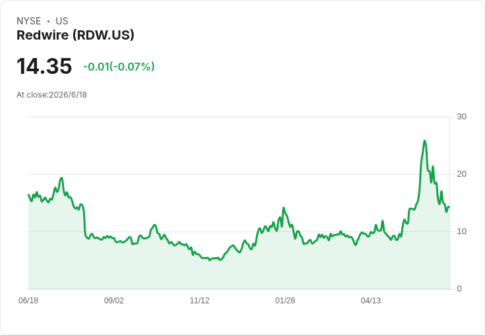Screen dimensions: 485x335
Task: Click the 09/02 date axis label
Action: point(114,300)
